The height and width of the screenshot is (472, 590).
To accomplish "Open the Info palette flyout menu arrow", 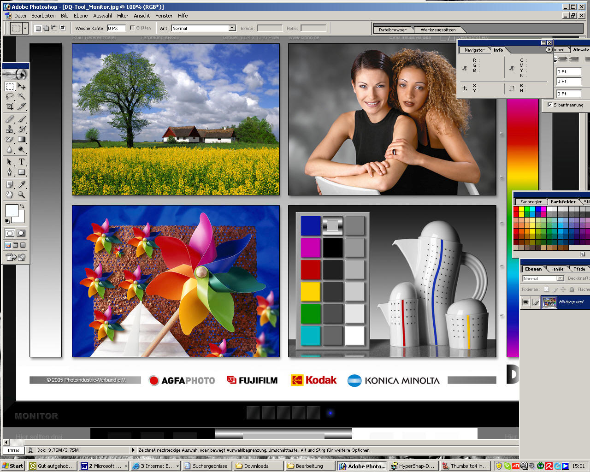I will coord(549,50).
